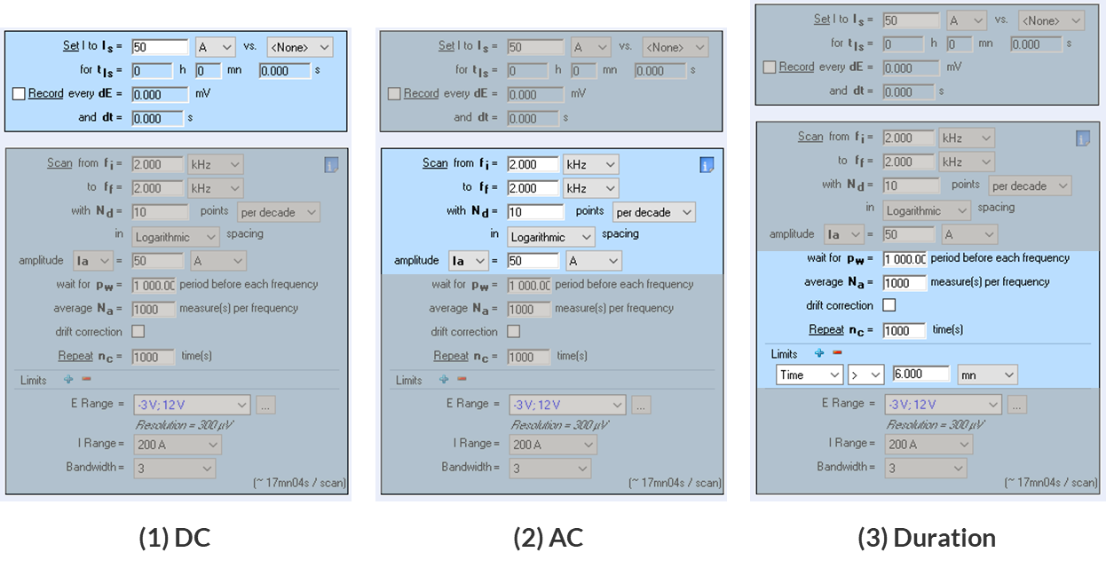This screenshot has height=568, width=1106.
Task: Click the info icon in the DC panel
Action: (x=331, y=164)
